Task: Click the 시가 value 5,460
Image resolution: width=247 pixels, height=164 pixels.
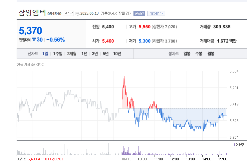Action: (108, 41)
